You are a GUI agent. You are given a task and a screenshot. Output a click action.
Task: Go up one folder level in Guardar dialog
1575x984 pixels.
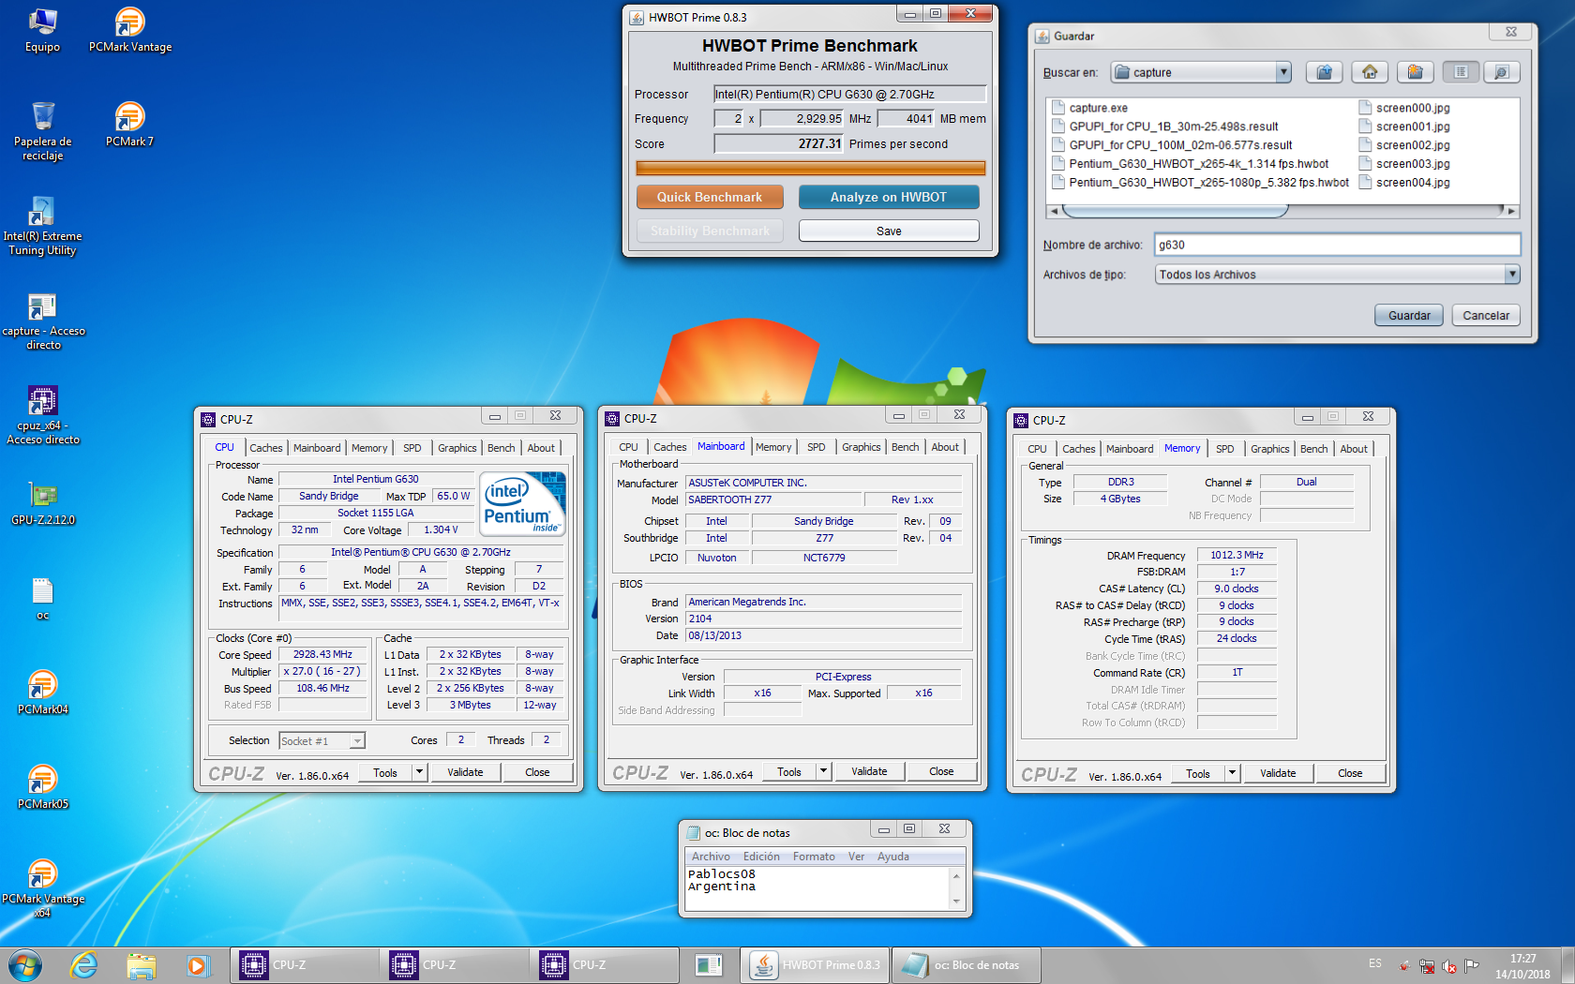click(1324, 72)
